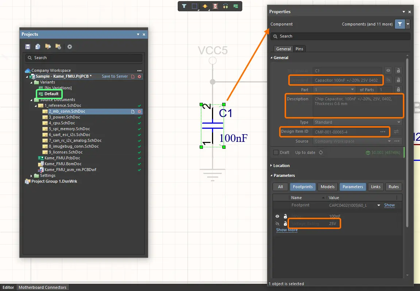
Task: Open the Type Standard dropdown
Action: 357,122
